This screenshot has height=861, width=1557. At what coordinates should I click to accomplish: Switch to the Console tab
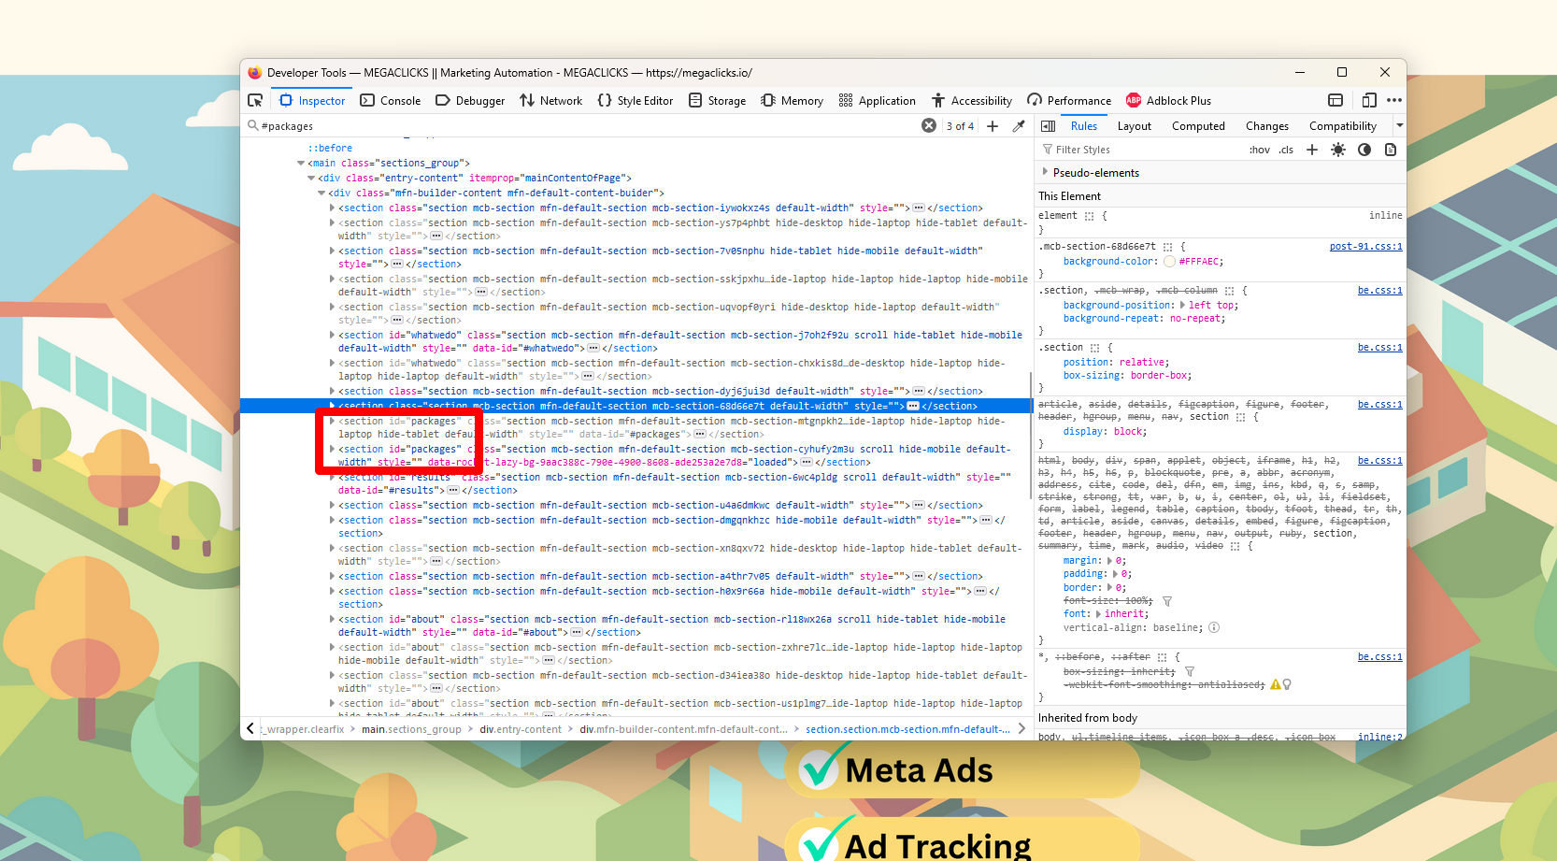point(391,100)
